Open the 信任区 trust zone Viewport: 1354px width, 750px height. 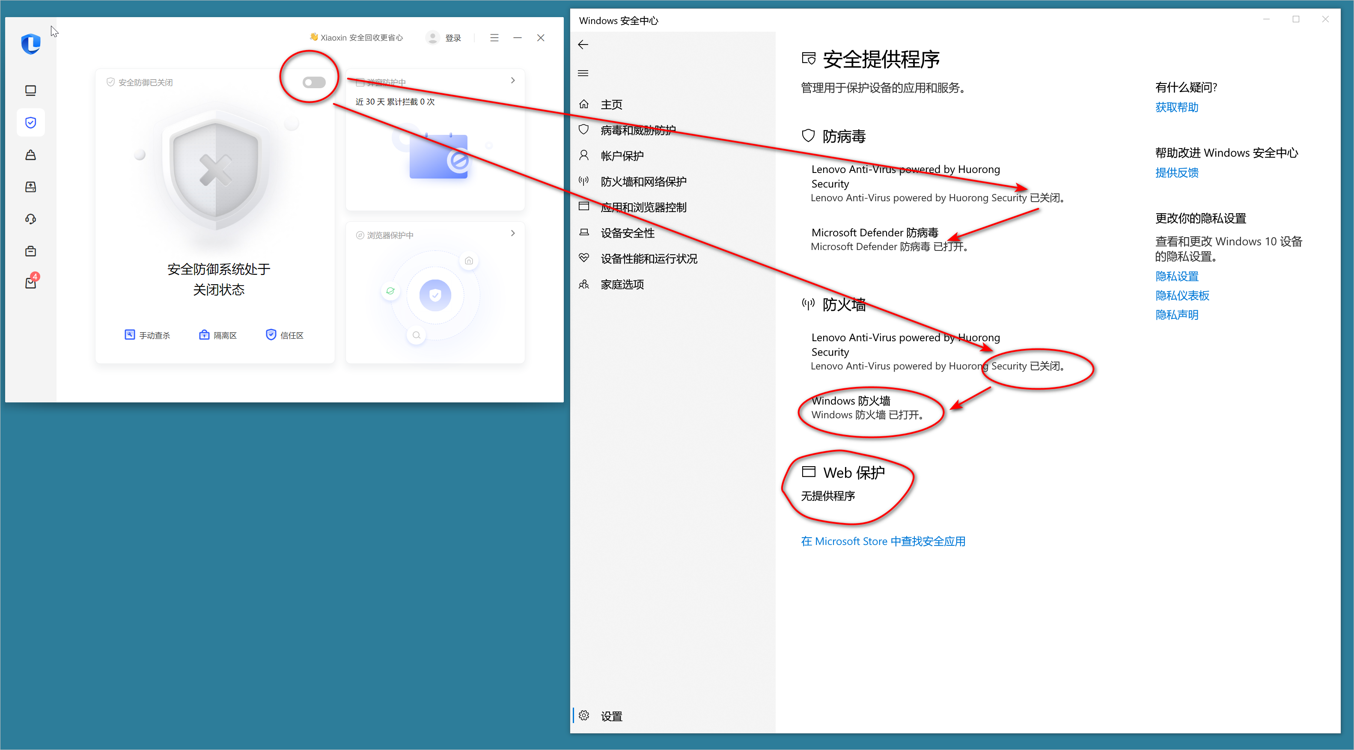[284, 335]
